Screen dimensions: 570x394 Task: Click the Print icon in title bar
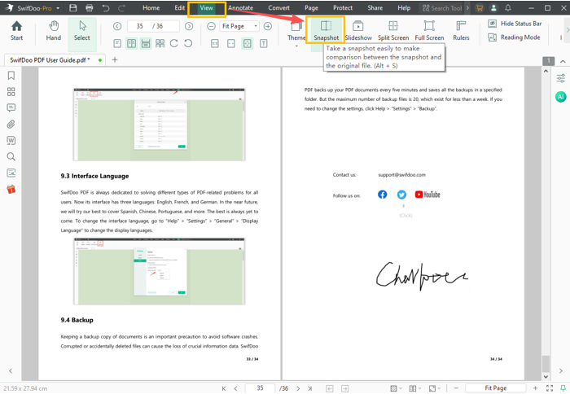click(89, 7)
